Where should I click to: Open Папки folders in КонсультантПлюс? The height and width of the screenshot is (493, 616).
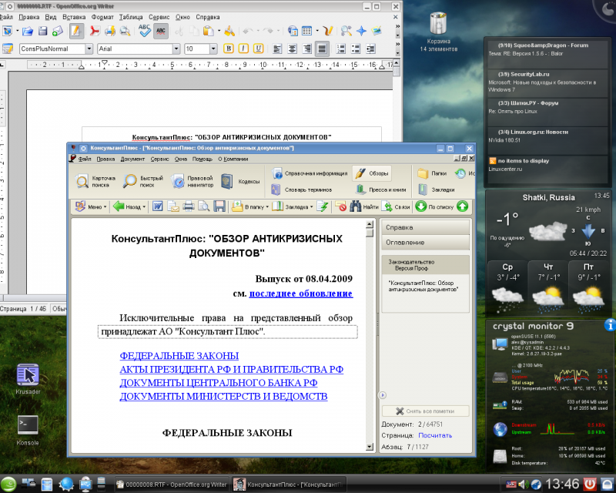click(432, 173)
